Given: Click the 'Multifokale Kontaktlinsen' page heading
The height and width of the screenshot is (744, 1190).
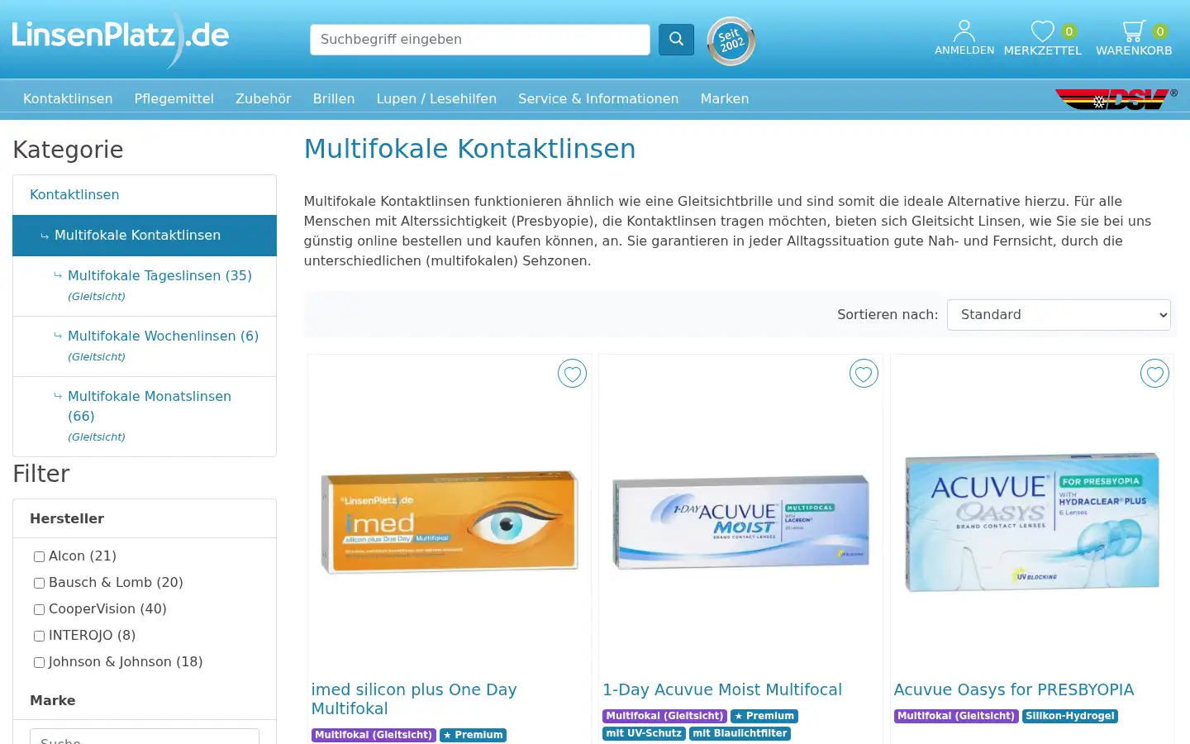Looking at the screenshot, I should [x=470, y=149].
